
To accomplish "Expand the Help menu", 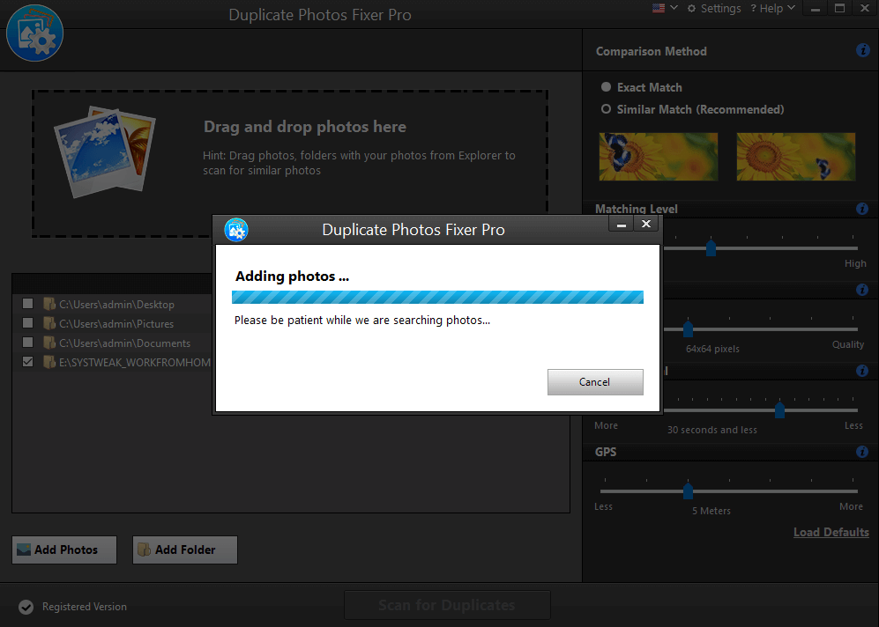I will [791, 8].
